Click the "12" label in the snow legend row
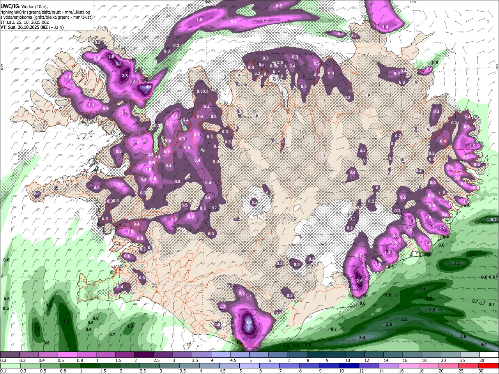The image size is (499, 374). coord(366,360)
